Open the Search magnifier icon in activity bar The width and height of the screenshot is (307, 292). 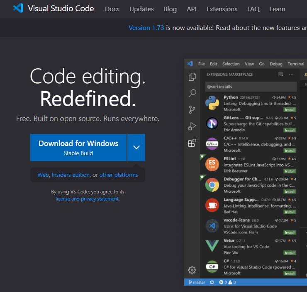coord(192,93)
